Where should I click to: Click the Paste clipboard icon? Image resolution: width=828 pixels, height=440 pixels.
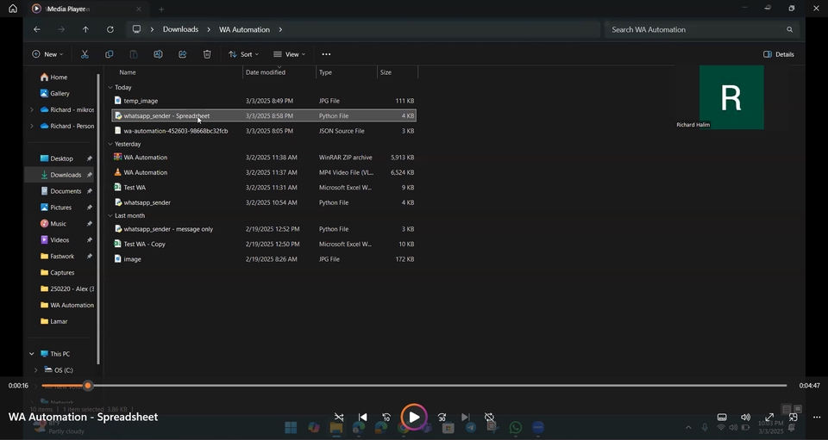134,54
